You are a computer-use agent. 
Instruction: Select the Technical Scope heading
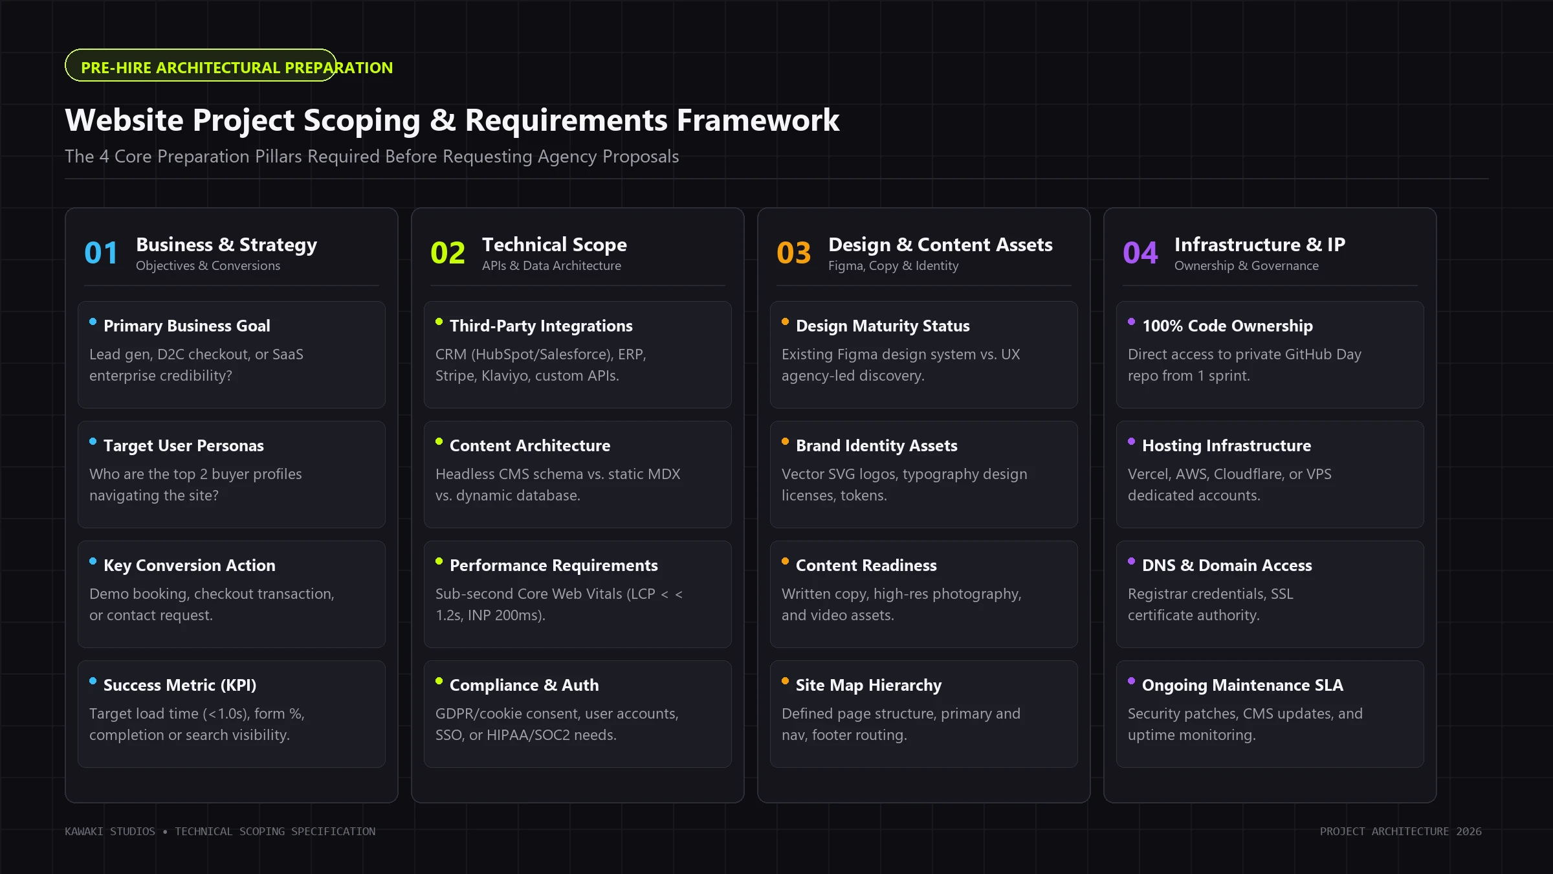click(x=555, y=245)
